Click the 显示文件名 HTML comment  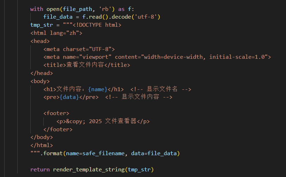pyautogui.click(x=161, y=89)
